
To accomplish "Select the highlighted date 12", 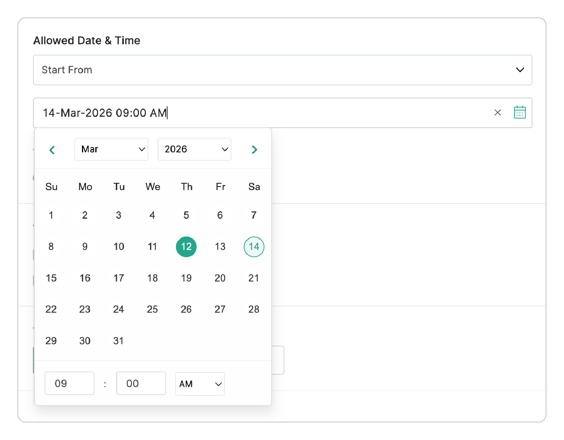I will pyautogui.click(x=186, y=247).
